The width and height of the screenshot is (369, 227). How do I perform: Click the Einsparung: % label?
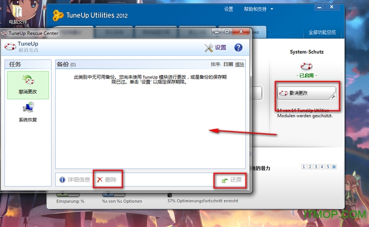tap(70, 201)
